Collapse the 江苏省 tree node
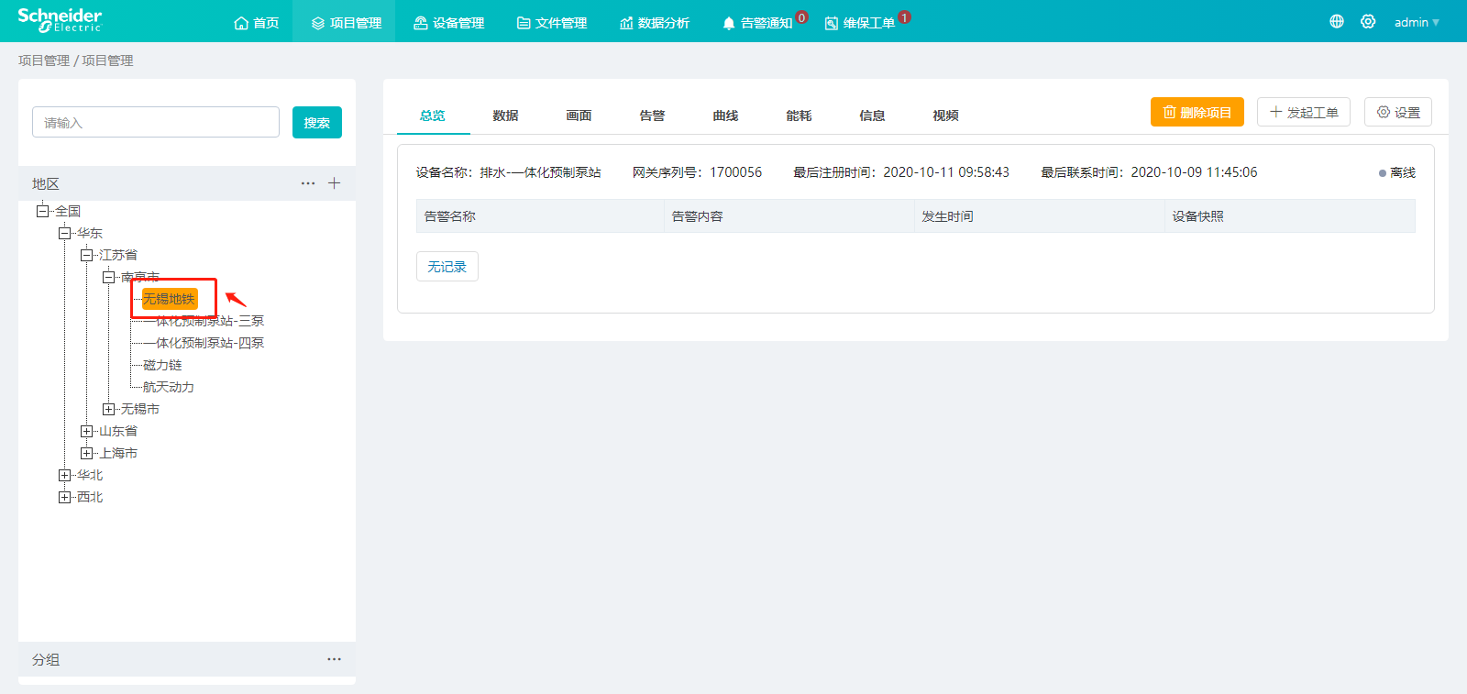The width and height of the screenshot is (1467, 694). [86, 255]
